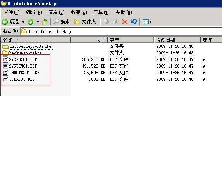Click the Copy To toolbar icon
Screen dimensions: 222x186
pos(115,22)
